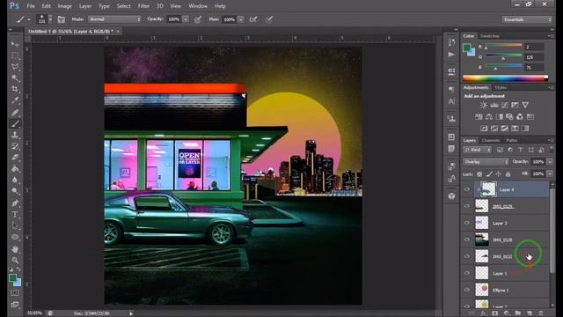
Task: Open the Kind layer filter dropdown
Action: click(477, 150)
